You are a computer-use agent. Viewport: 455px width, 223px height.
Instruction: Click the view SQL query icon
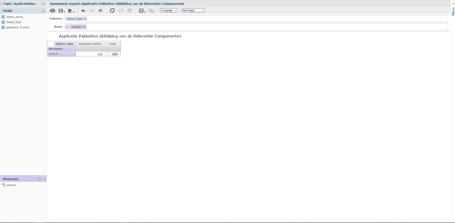(x=151, y=11)
